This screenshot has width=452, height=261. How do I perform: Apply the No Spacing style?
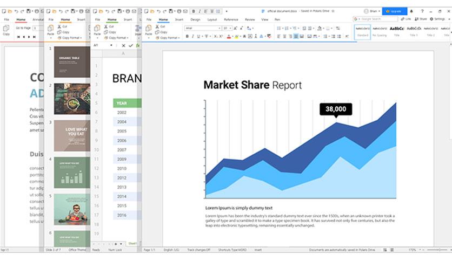tap(380, 32)
